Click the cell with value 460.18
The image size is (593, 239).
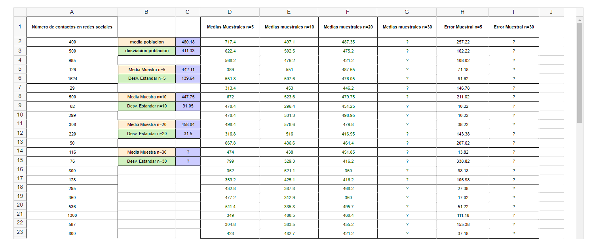pos(188,42)
